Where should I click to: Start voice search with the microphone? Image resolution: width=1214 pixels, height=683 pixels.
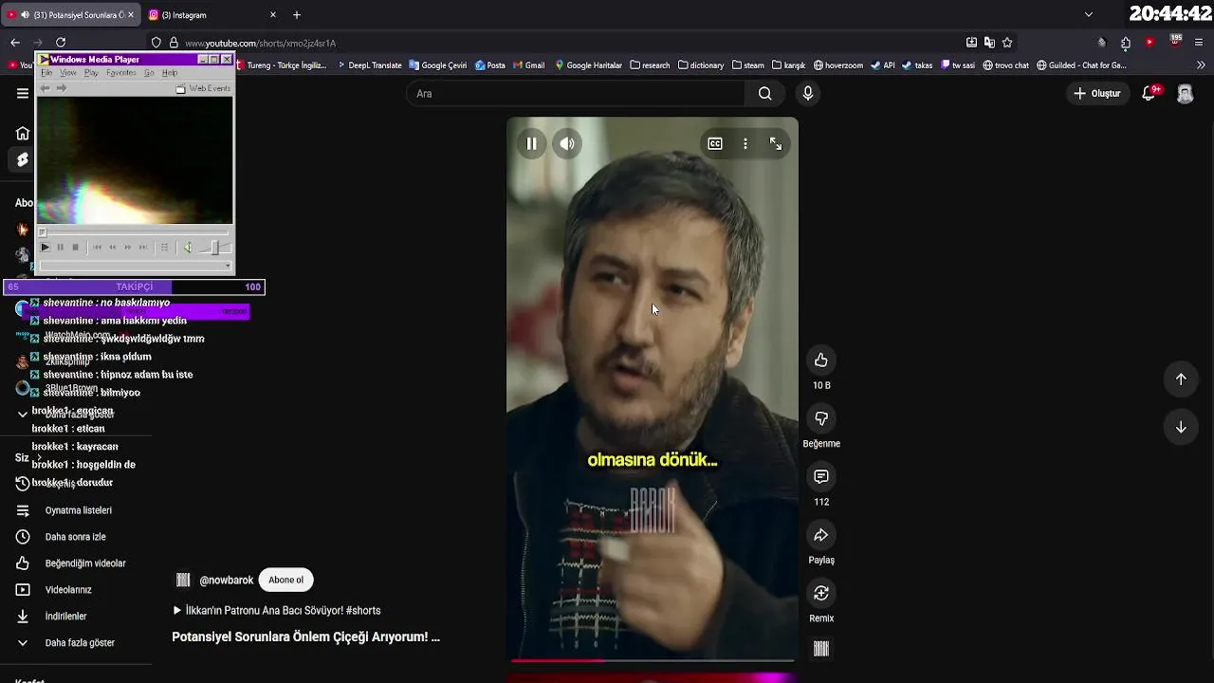pos(808,93)
